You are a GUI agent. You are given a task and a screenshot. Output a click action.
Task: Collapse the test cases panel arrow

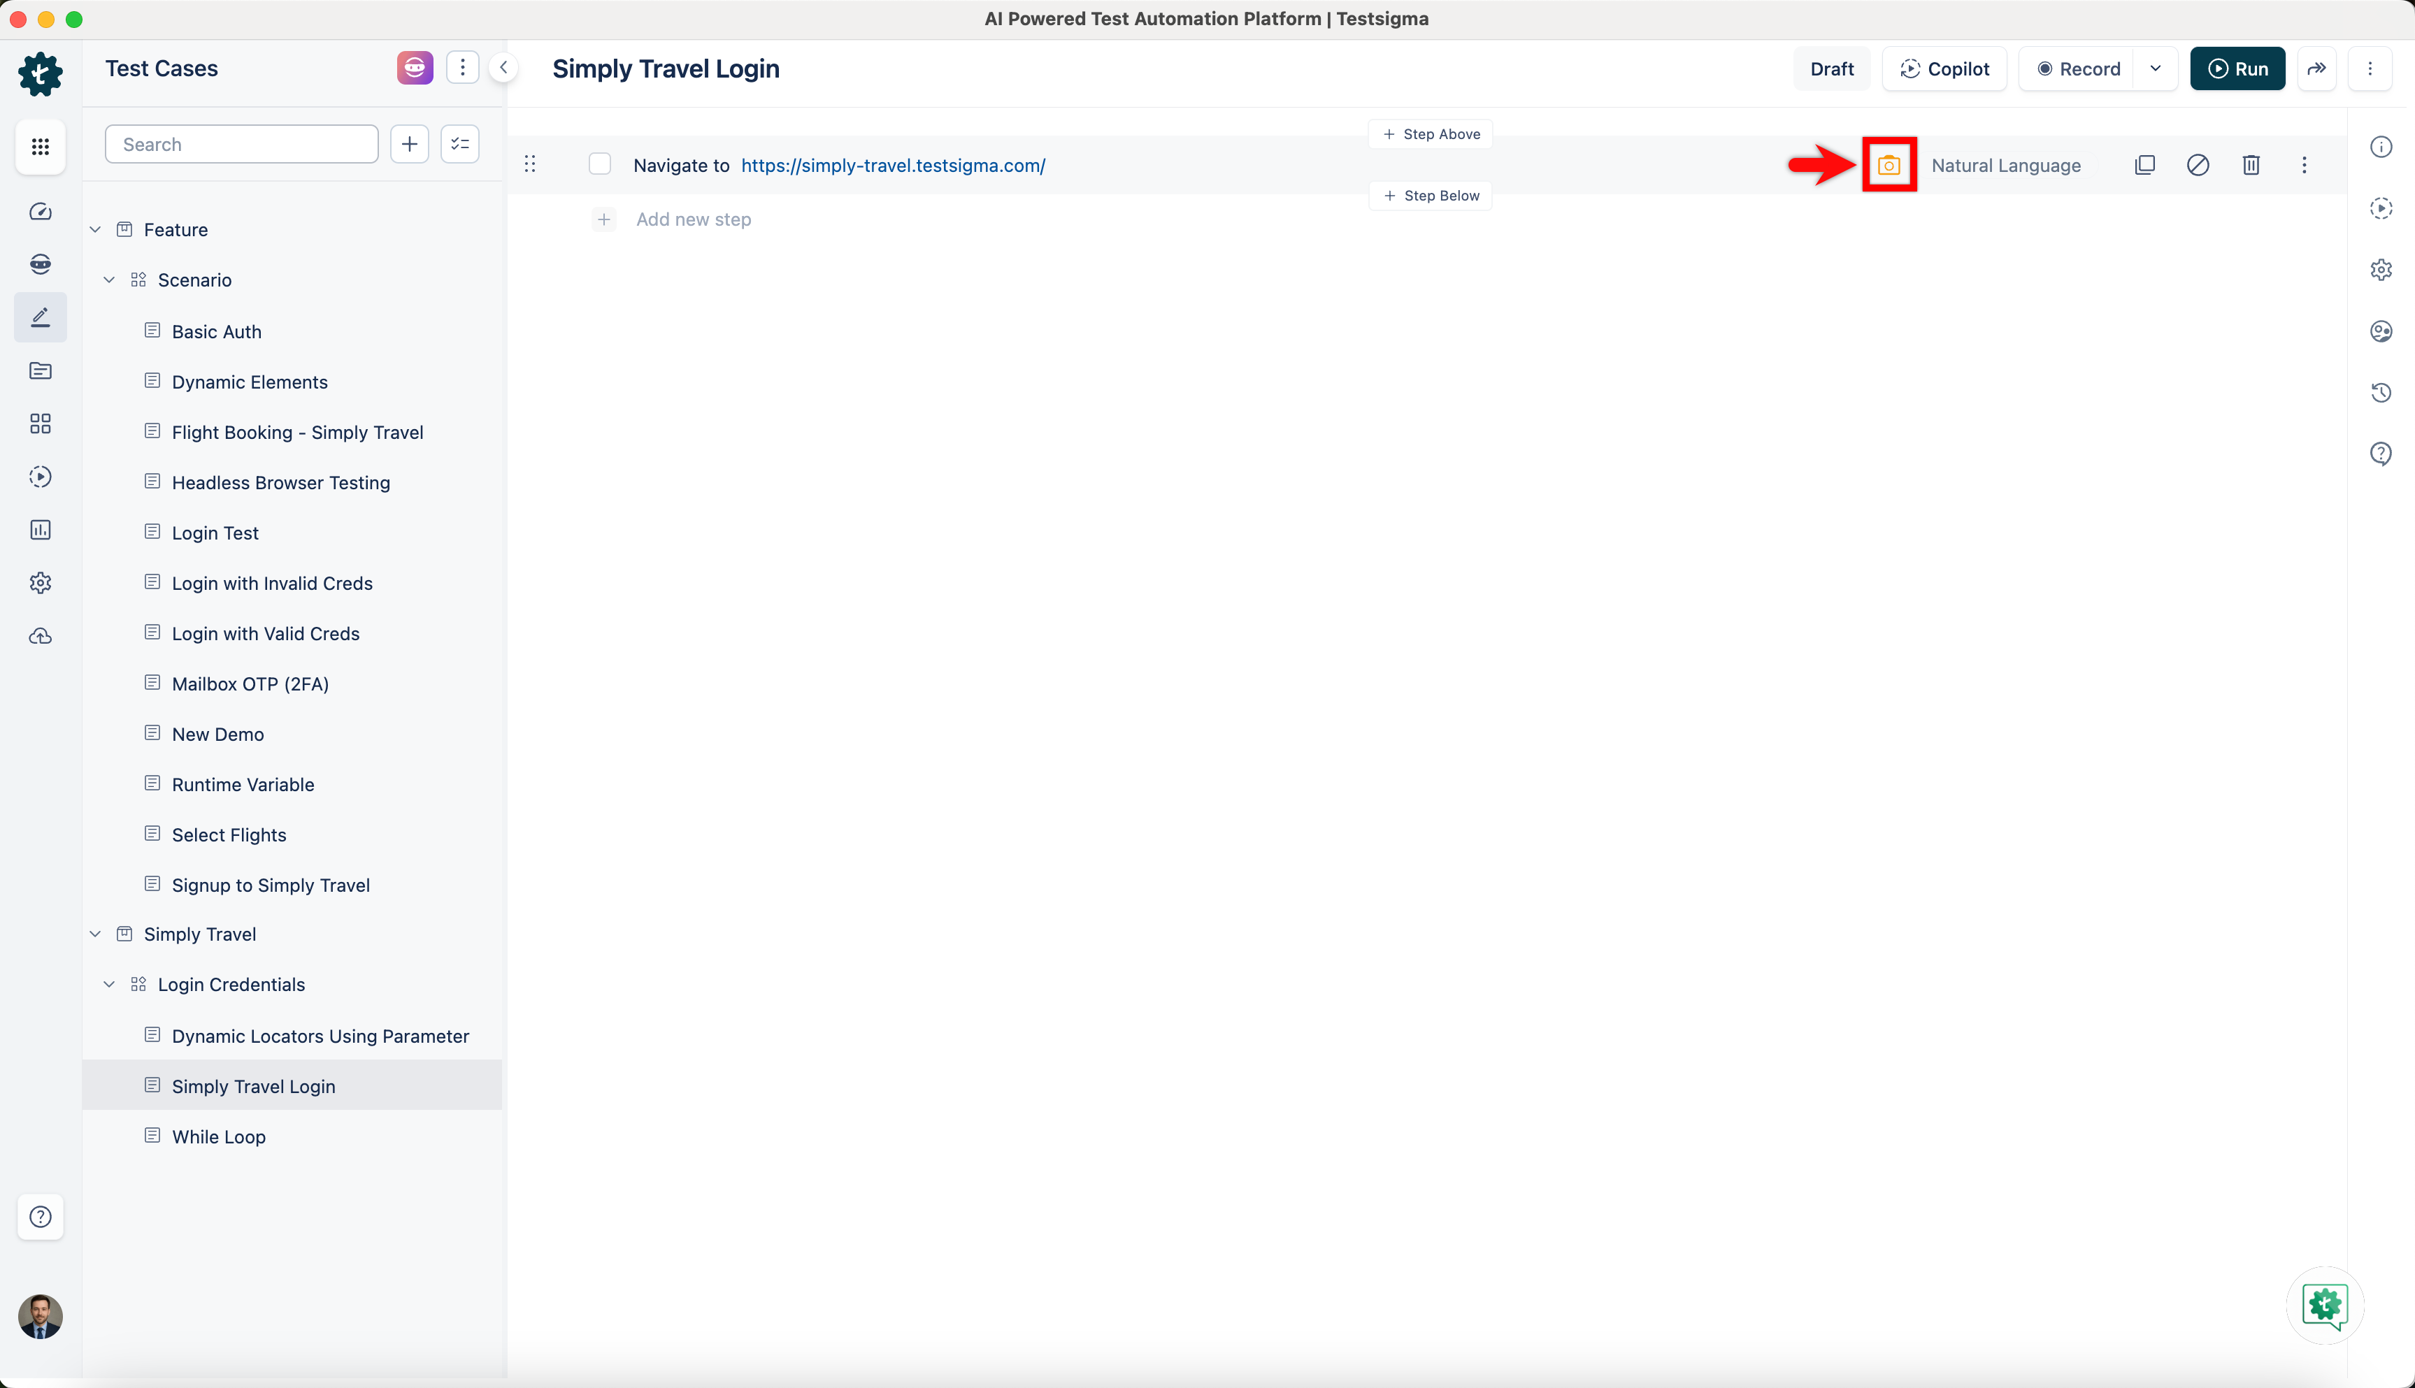pyautogui.click(x=503, y=68)
